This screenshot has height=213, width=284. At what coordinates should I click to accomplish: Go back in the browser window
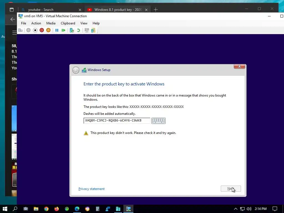pyautogui.click(x=13, y=19)
